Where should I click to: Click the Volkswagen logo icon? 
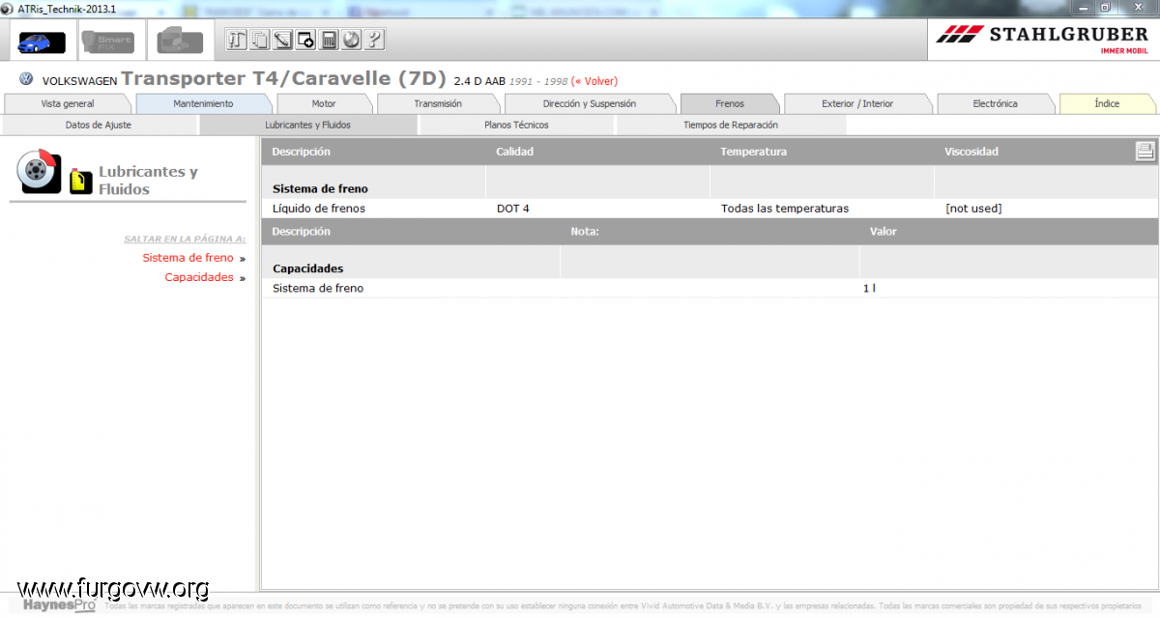(x=26, y=80)
